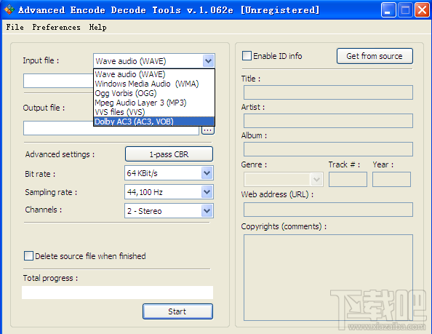Close the Advanced Encode Decode Tools window

423,10
